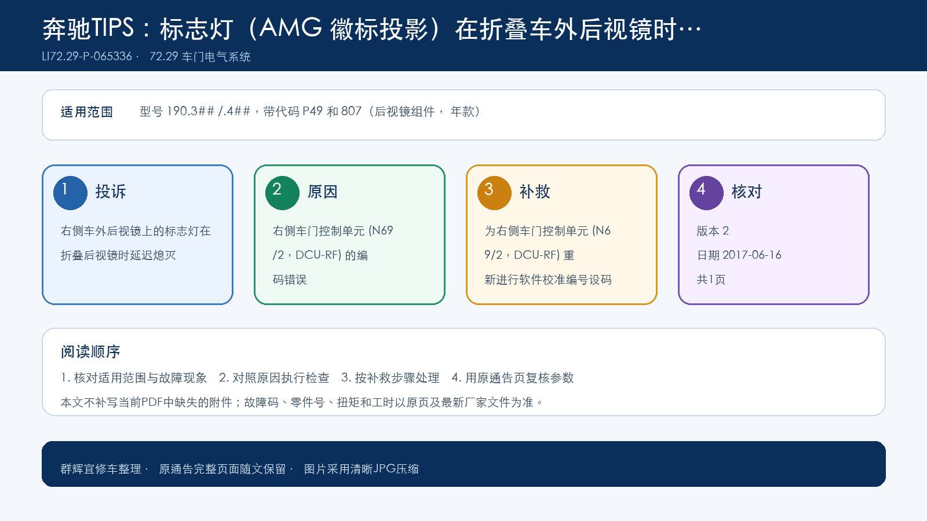Screen dimensions: 927x521
Task: Click step 3. 按补救步骤处理
Action: (390, 378)
